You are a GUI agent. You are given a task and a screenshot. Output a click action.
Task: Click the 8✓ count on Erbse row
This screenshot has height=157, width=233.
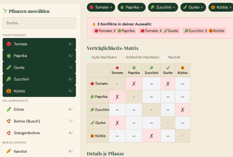pyautogui.click(x=71, y=109)
